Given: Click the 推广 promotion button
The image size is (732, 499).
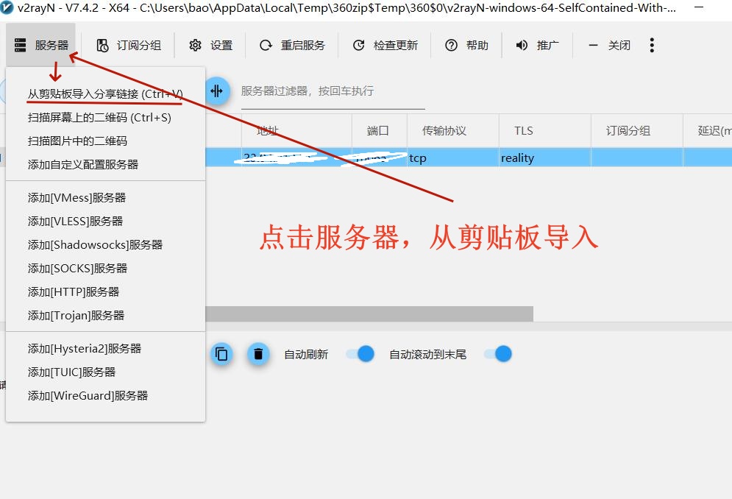Looking at the screenshot, I should pyautogui.click(x=538, y=46).
